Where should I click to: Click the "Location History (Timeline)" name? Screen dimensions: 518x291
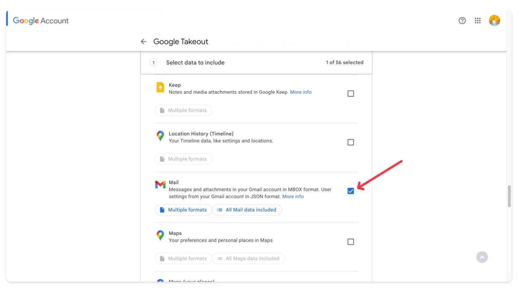201,134
